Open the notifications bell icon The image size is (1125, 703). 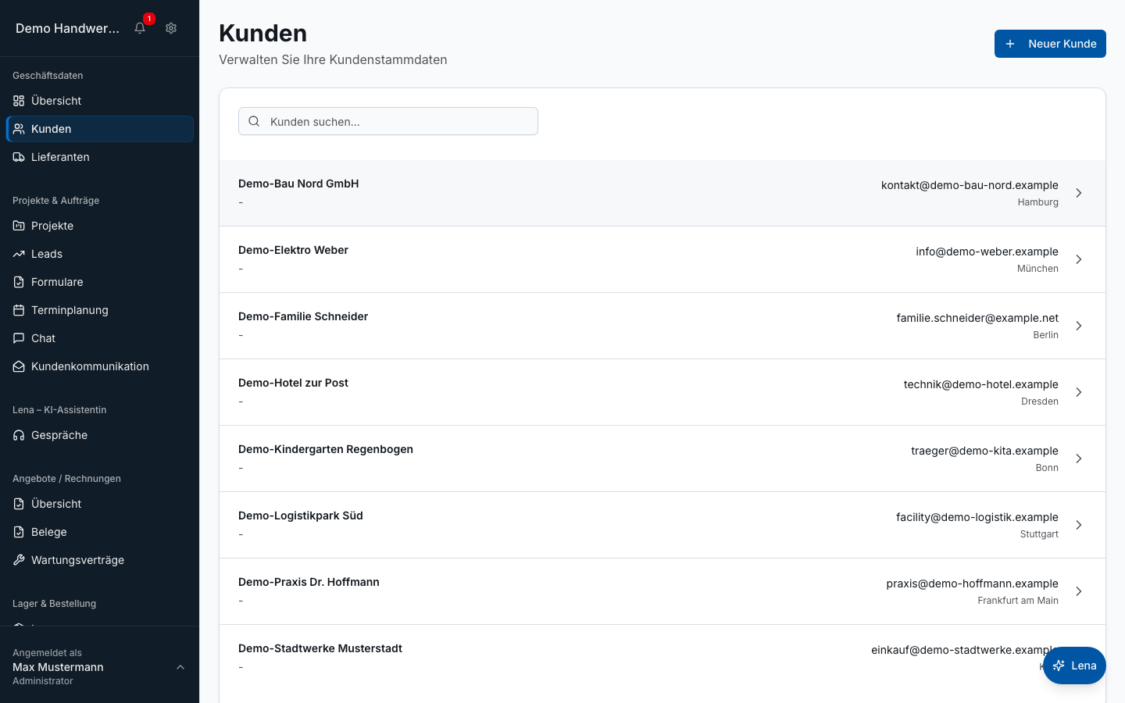[140, 28]
